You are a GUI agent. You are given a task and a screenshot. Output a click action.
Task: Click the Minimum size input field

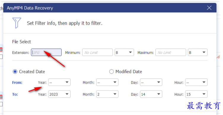pos(98,52)
